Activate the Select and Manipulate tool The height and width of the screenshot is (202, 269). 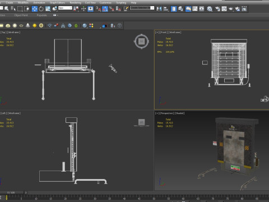coord(84,9)
